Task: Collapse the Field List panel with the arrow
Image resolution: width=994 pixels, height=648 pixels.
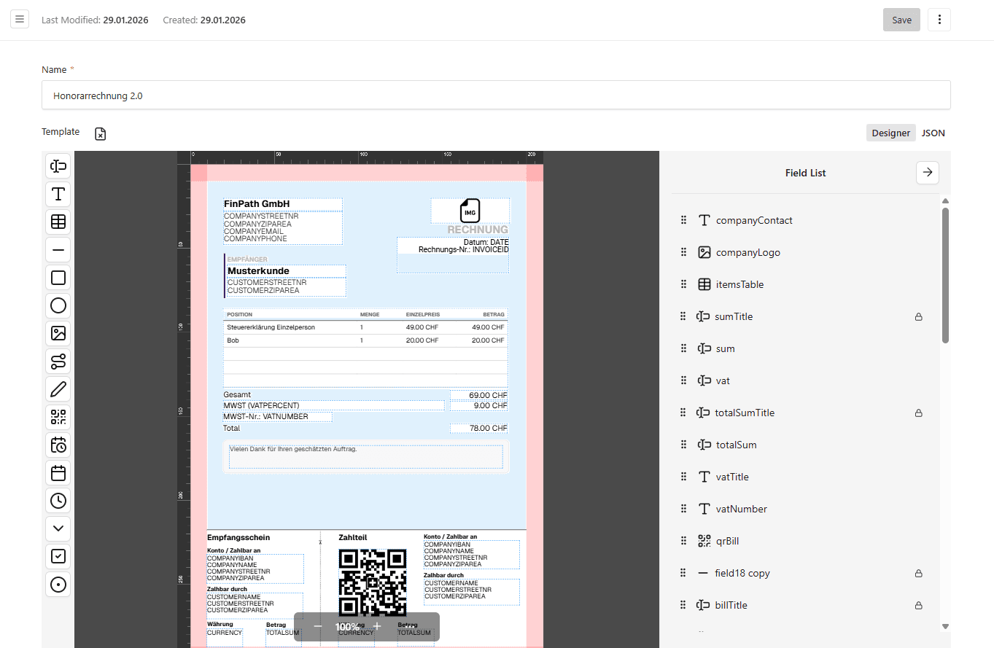Action: 927,173
